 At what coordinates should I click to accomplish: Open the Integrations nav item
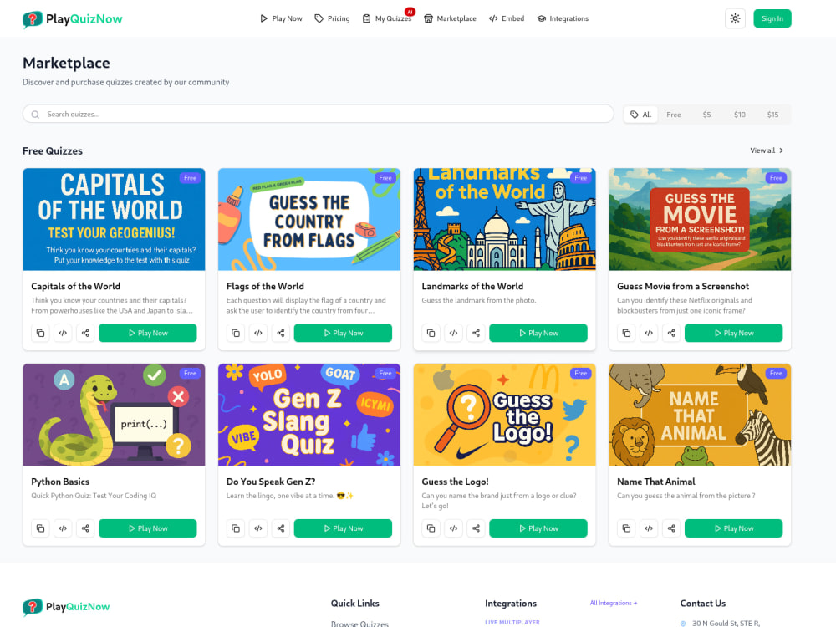click(563, 18)
